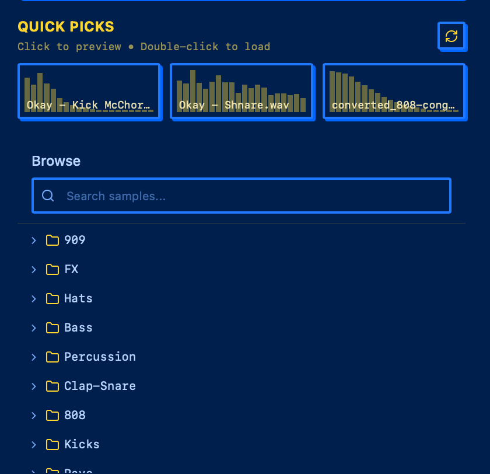490x474 pixels.
Task: Refresh the quick picks list
Action: point(452,36)
